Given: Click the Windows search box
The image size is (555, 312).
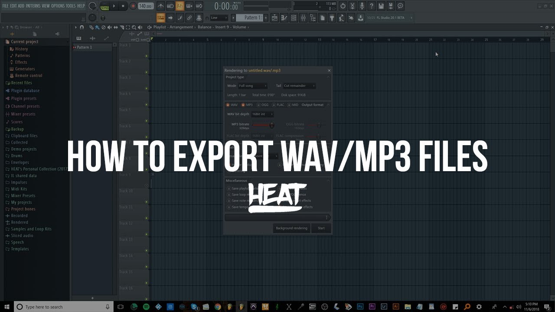Looking at the screenshot, I should point(64,307).
